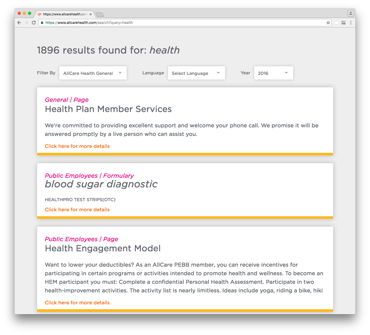This screenshot has width=370, height=335.
Task: Open the Select Language dropdown
Action: coord(196,73)
